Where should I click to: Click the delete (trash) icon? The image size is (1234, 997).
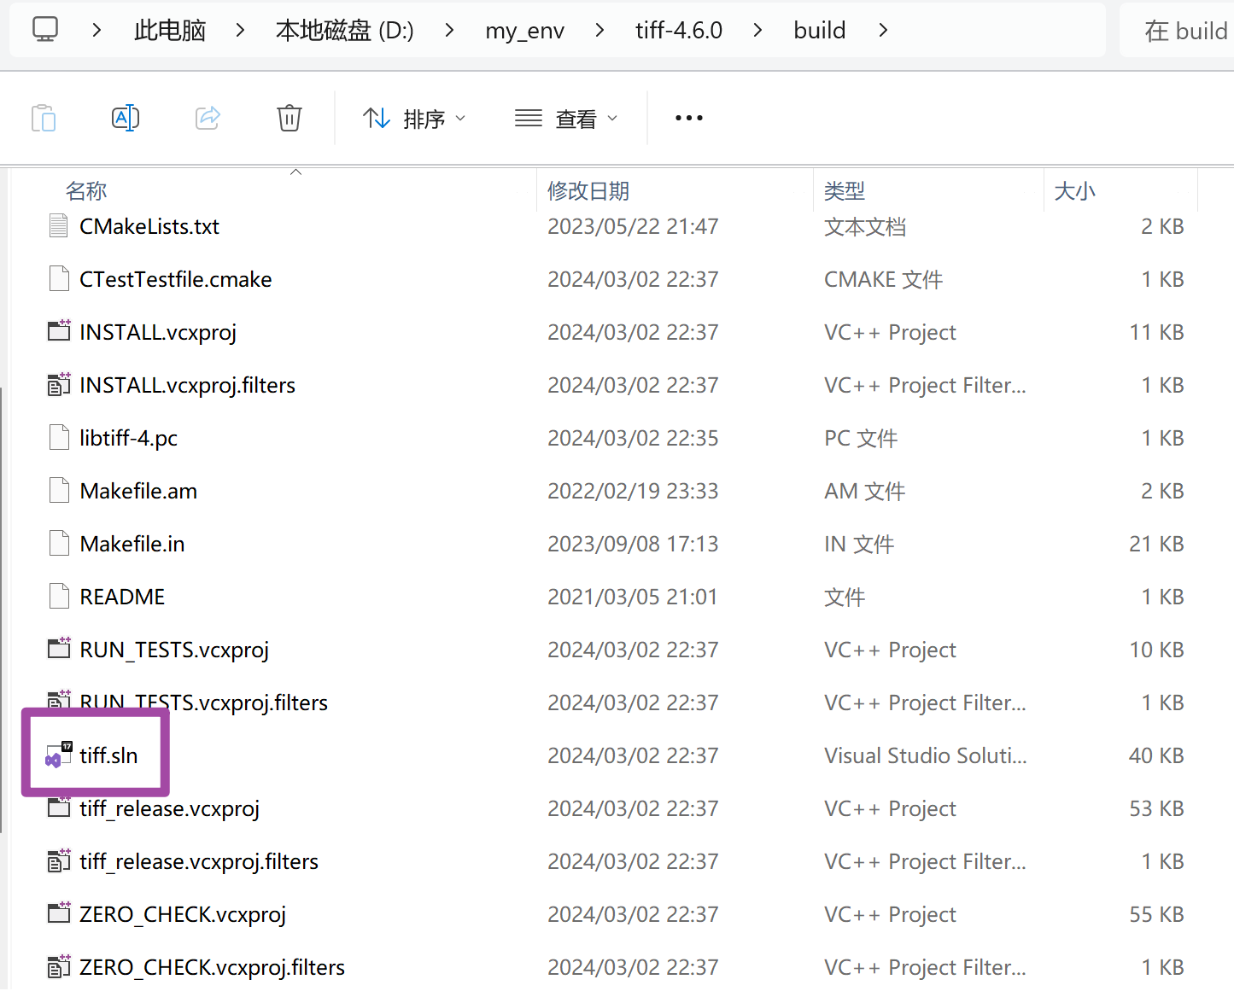coord(289,118)
